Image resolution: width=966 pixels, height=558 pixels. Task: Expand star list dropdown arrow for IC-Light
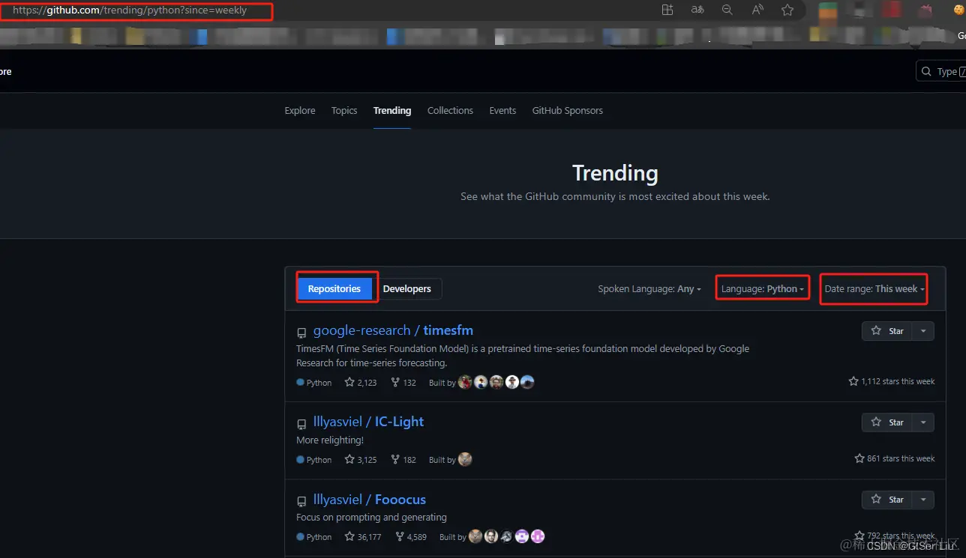[x=923, y=422]
